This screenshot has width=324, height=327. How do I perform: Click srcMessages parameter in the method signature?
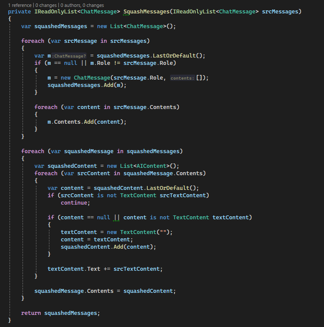(x=280, y=12)
